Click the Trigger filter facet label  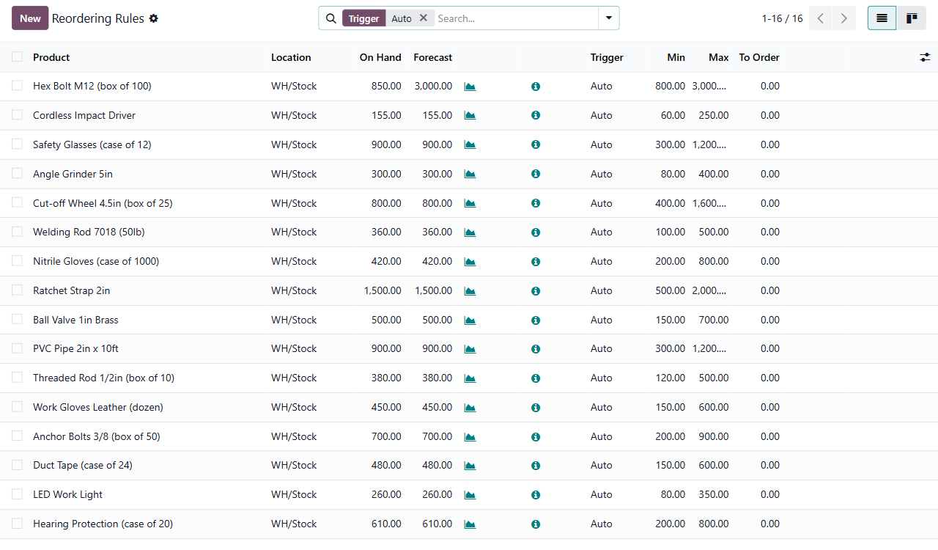[x=364, y=18]
